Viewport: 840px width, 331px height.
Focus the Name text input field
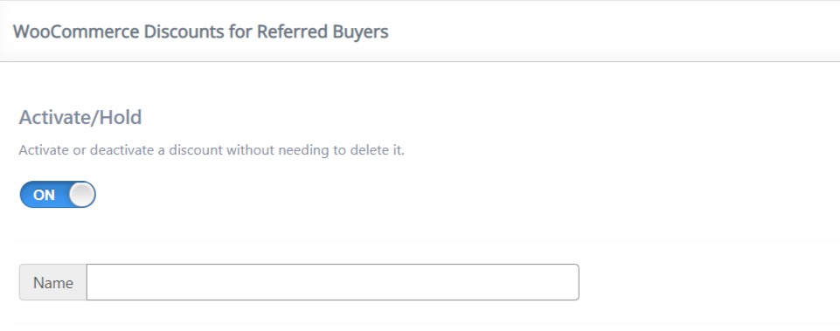(x=333, y=282)
